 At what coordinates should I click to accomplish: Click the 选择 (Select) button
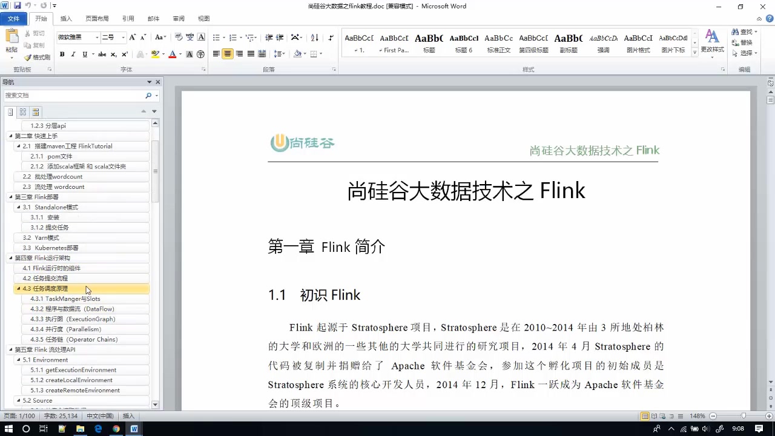745,53
